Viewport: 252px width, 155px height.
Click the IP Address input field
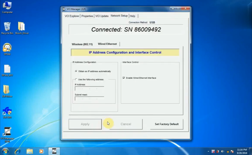[89, 88]
